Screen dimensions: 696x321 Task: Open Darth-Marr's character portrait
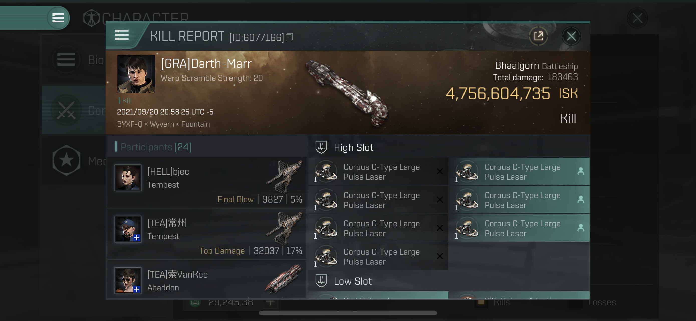click(136, 74)
